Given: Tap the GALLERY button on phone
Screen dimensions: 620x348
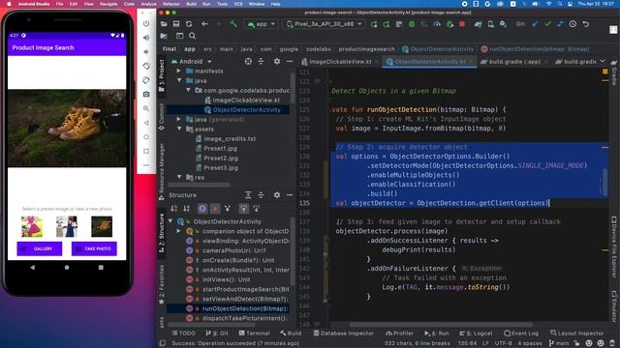Looking at the screenshot, I should 39,248.
